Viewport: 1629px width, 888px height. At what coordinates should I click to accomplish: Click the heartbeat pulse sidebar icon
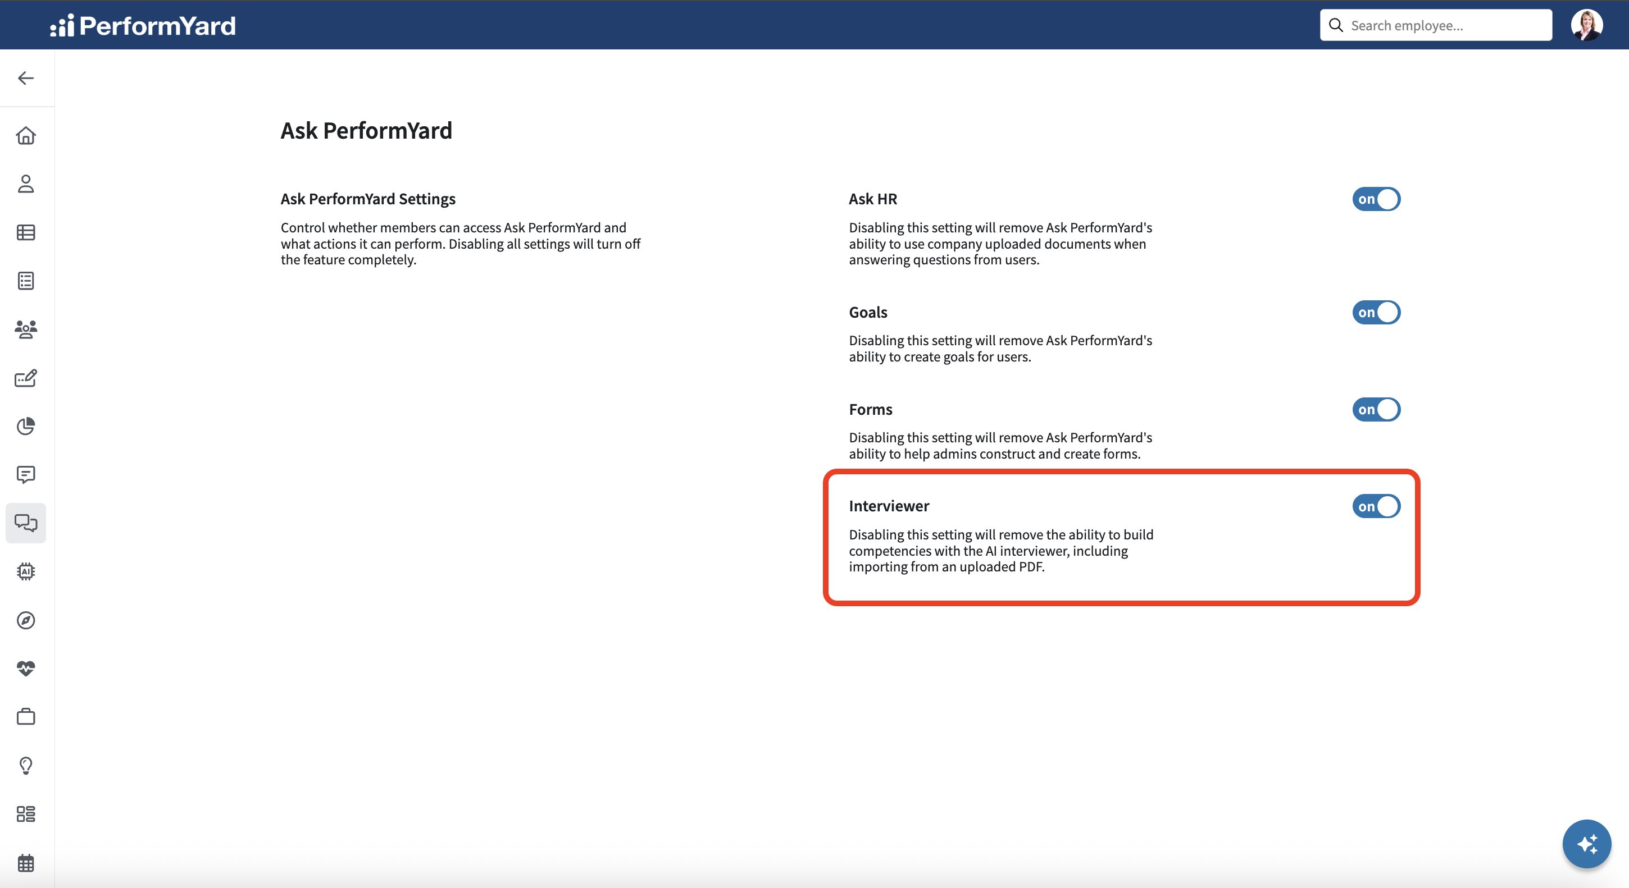(26, 668)
